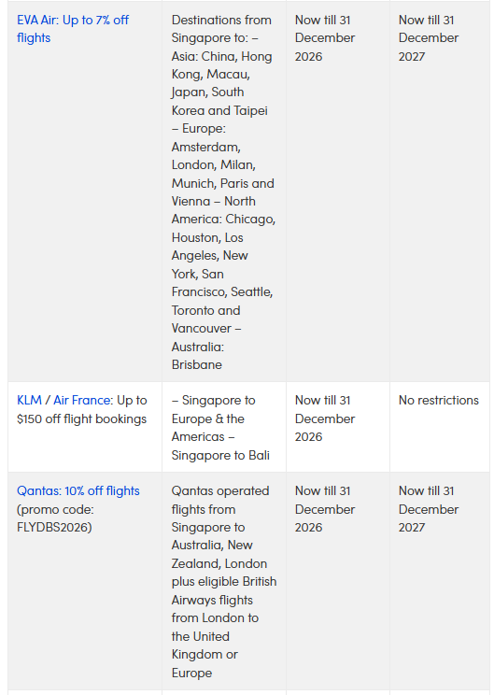This screenshot has width=494, height=695.
Task: Click the 'Qantas operated flights from' text
Action: click(x=220, y=500)
